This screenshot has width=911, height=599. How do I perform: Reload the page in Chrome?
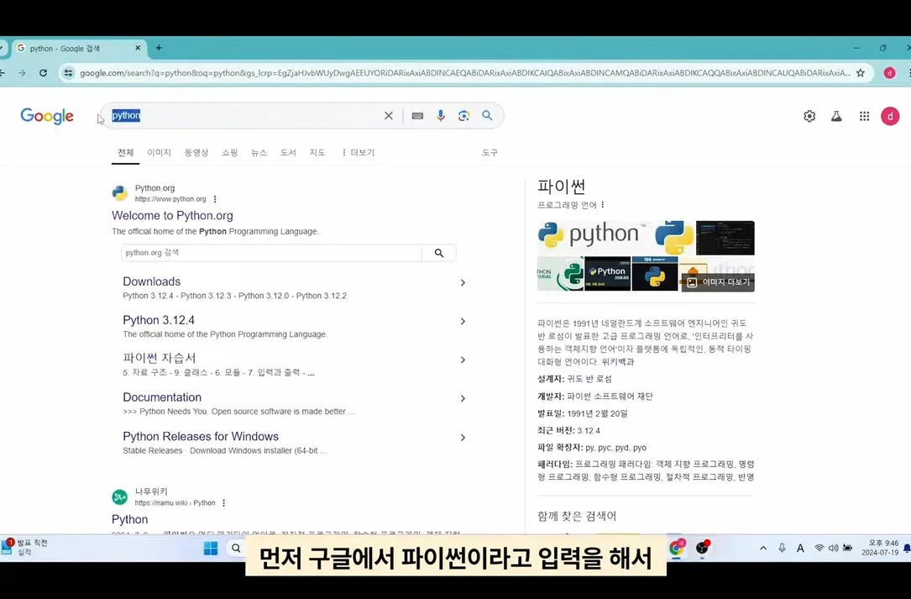pos(43,73)
